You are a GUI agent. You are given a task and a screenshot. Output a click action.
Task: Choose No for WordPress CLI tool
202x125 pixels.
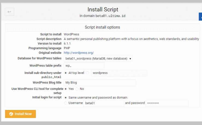(77, 89)
